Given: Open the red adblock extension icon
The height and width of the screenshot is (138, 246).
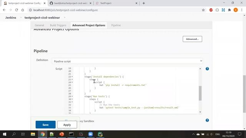Looking at the screenshot, I should [x=211, y=10].
